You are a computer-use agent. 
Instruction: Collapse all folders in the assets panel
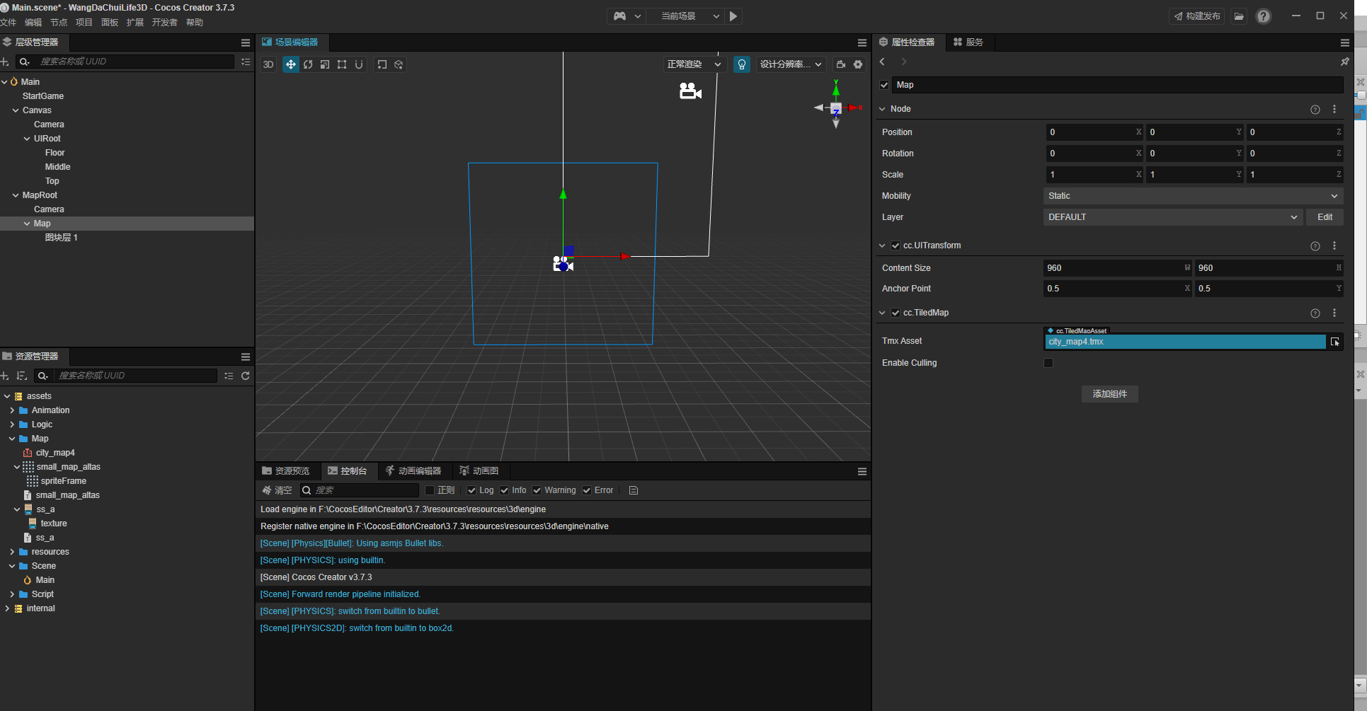229,376
